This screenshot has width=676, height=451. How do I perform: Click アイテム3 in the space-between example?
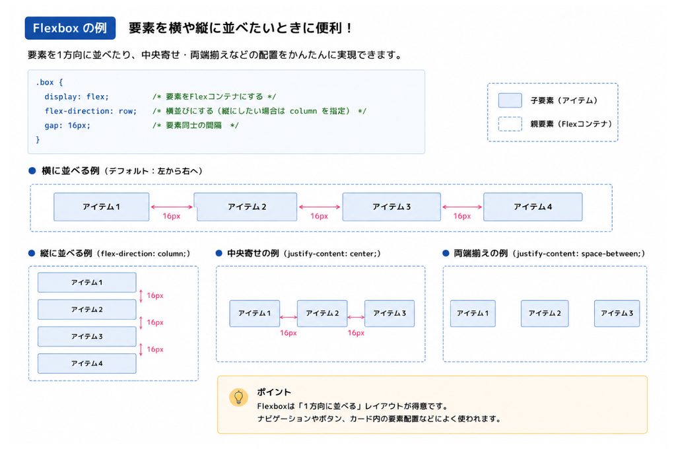tap(617, 314)
